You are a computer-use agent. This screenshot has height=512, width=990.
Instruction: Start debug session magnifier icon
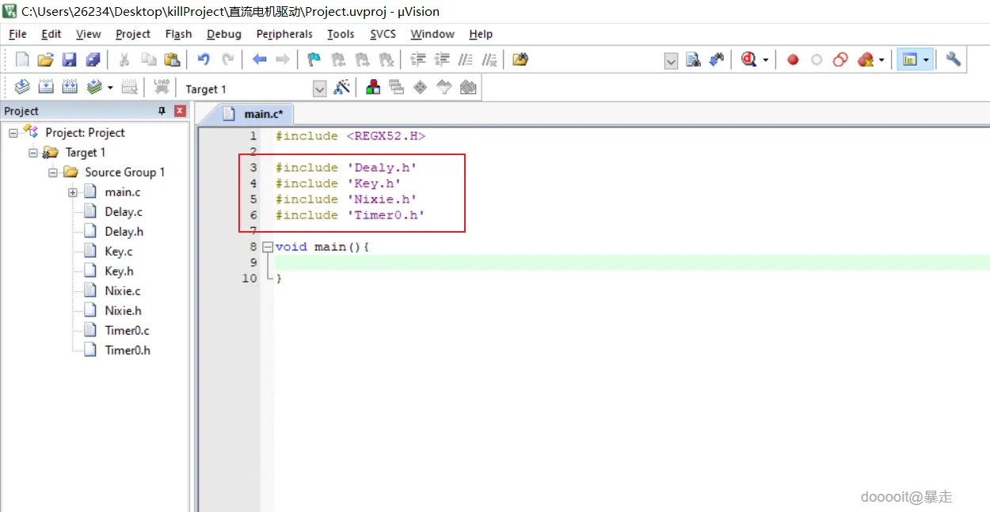point(748,59)
